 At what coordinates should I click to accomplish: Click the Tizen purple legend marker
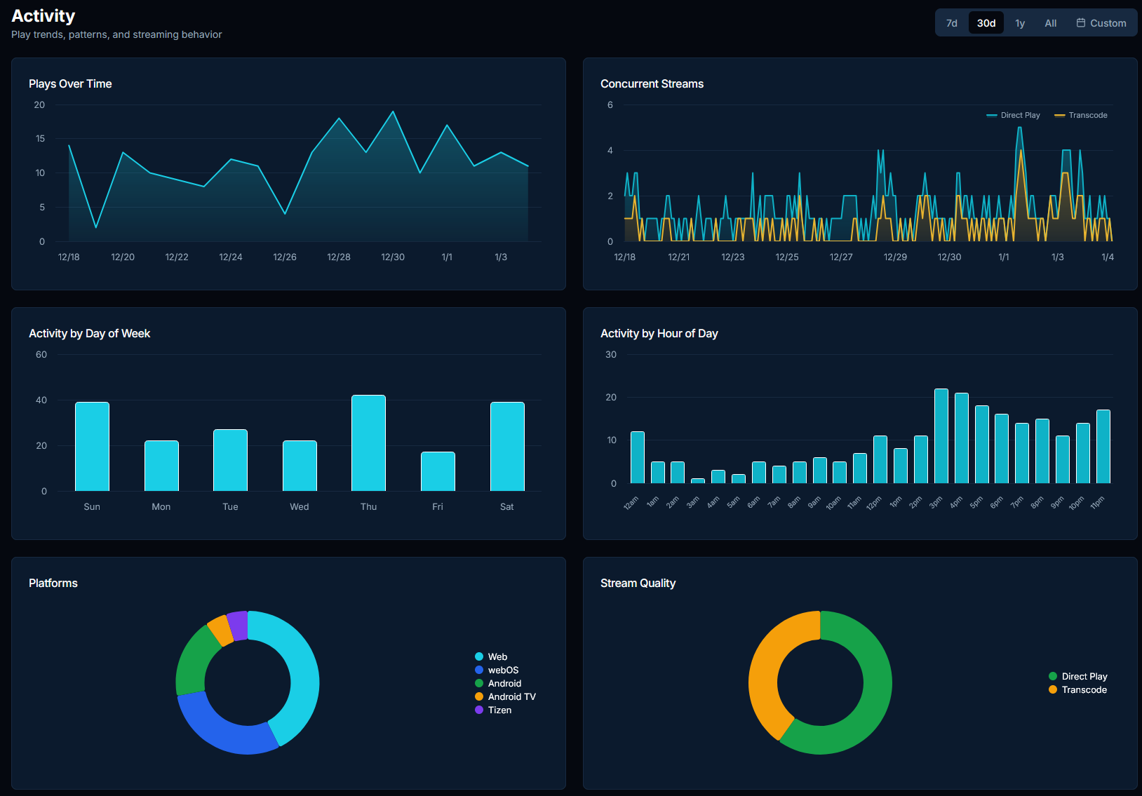pyautogui.click(x=479, y=710)
